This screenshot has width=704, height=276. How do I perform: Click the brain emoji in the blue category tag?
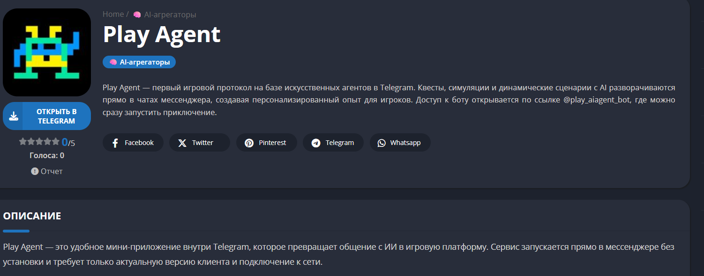coord(113,62)
